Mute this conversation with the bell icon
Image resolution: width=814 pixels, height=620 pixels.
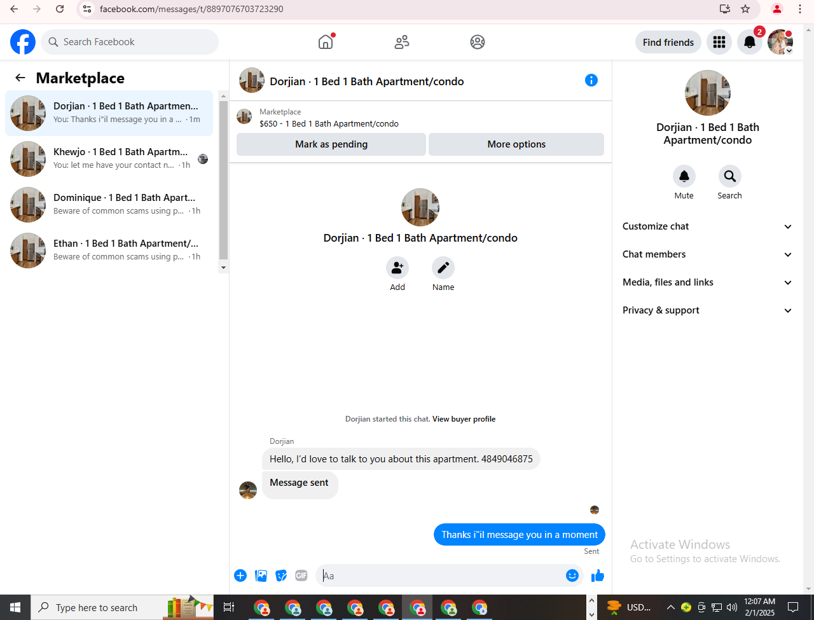[x=684, y=176]
